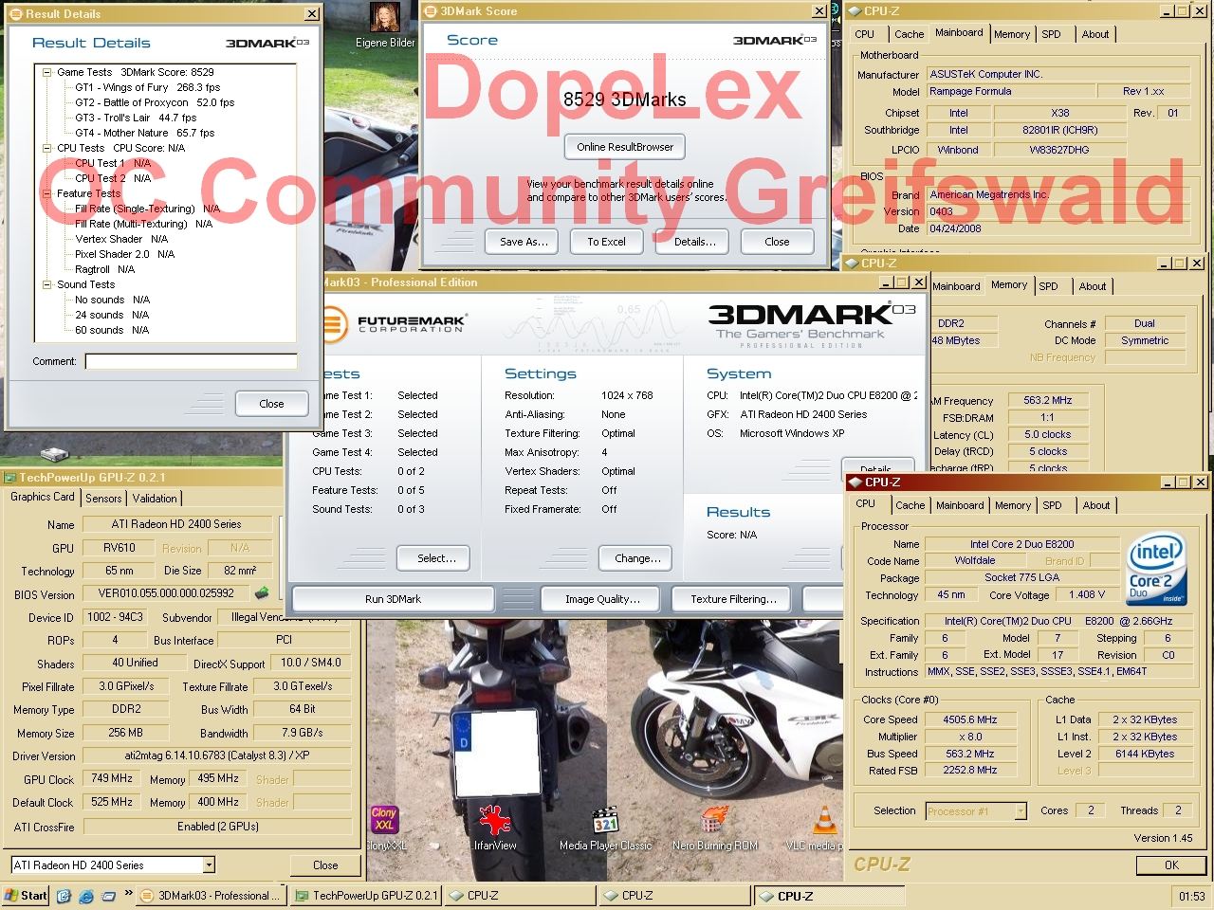Click Futuremark Corporation logo in 3DMark03
This screenshot has height=910, width=1214.
point(393,324)
